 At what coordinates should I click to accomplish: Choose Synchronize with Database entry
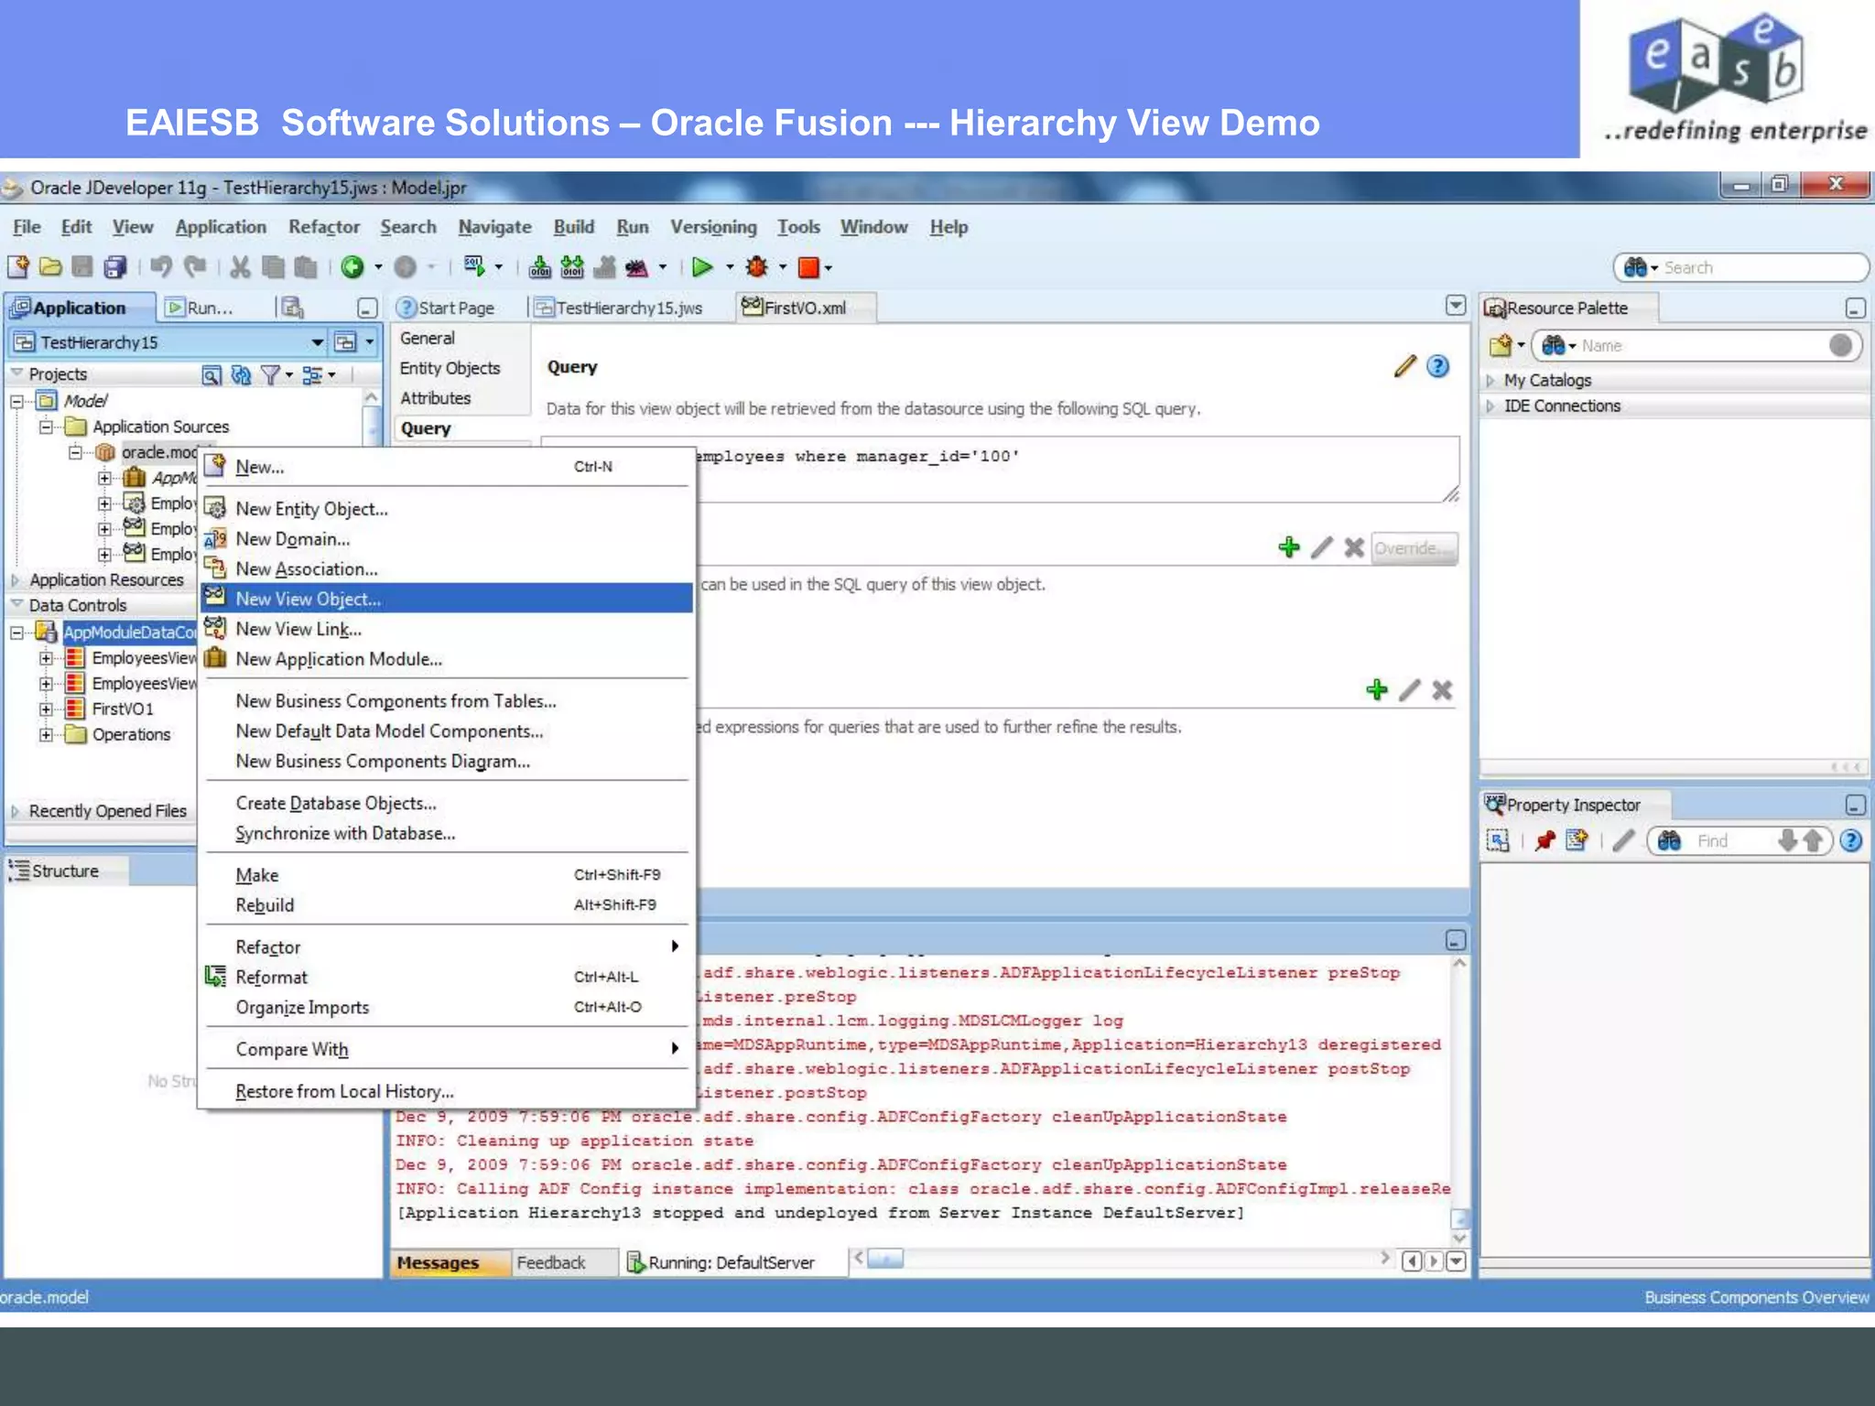click(447, 833)
